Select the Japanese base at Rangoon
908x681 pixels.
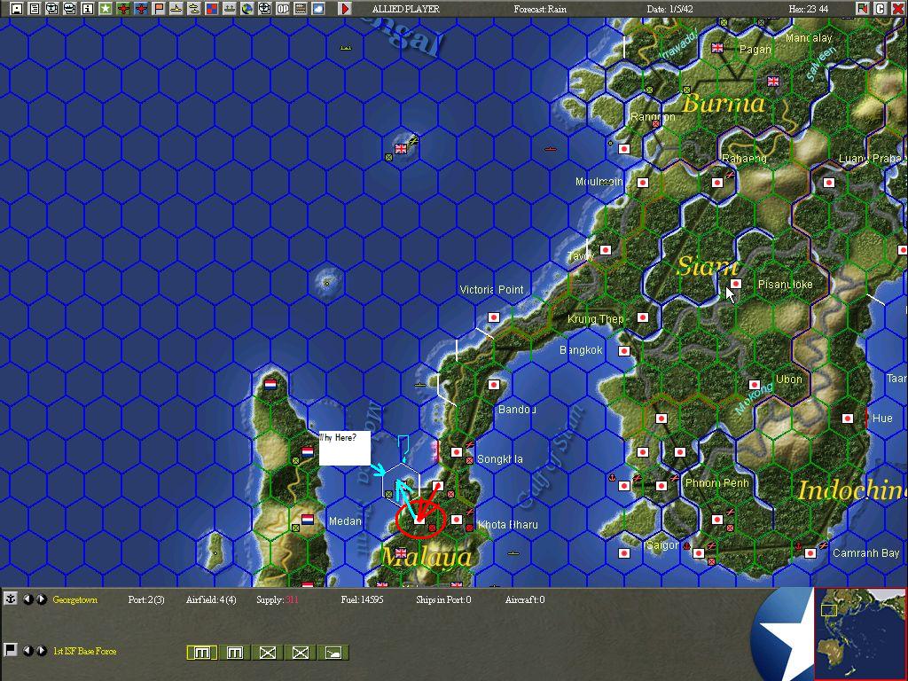point(623,149)
